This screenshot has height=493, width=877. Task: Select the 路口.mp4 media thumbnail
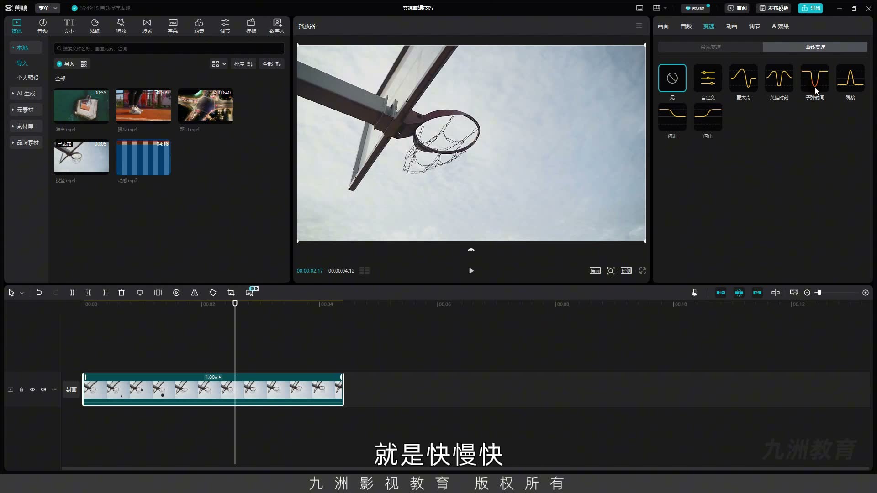click(206, 105)
